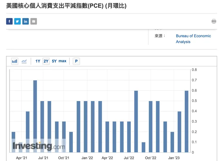This screenshot has height=161, width=221.
Task: Share page via email icon
Action: (33, 21)
